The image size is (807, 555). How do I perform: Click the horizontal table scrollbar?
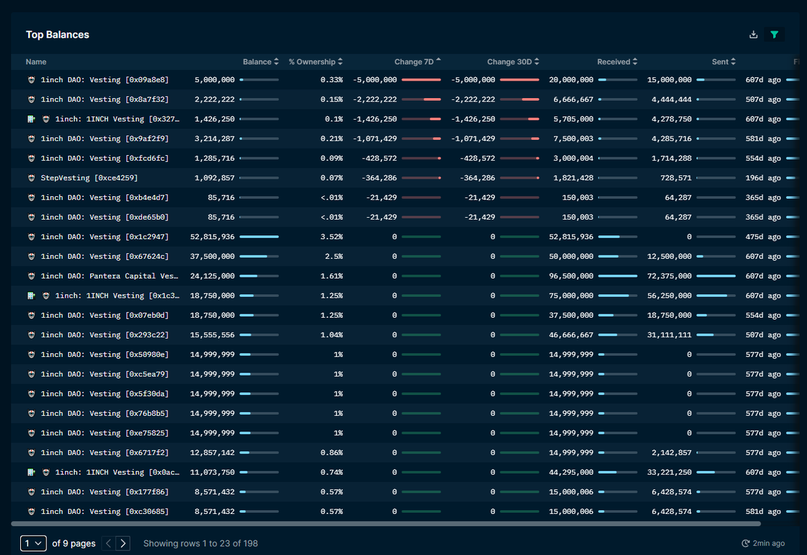(386, 523)
